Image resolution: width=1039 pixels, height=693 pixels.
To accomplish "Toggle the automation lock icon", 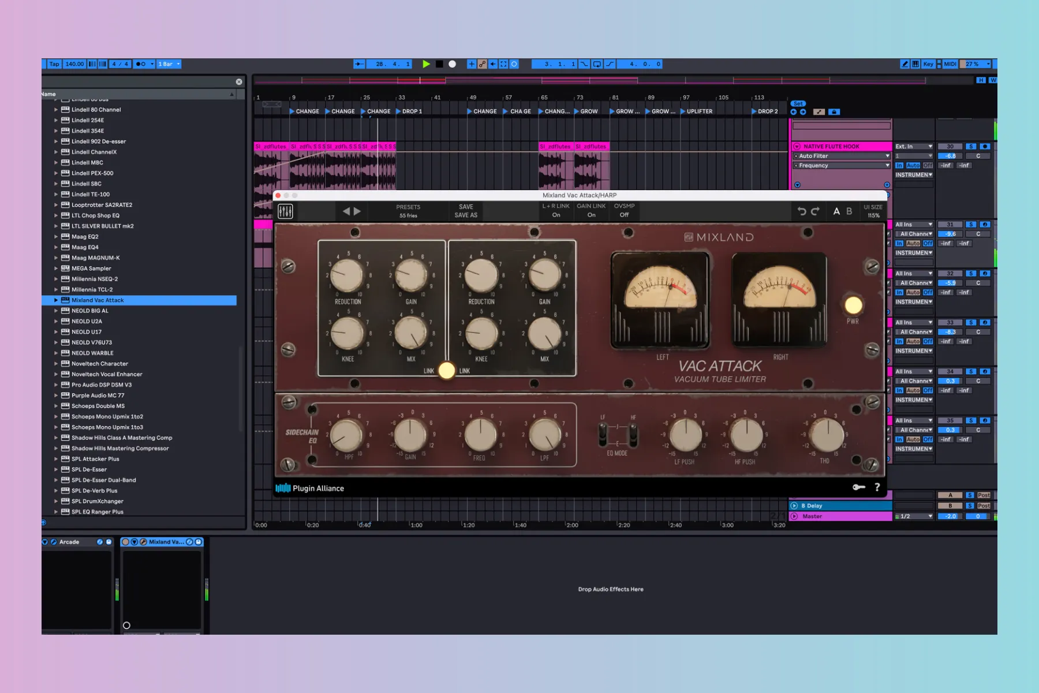I will [x=834, y=112].
